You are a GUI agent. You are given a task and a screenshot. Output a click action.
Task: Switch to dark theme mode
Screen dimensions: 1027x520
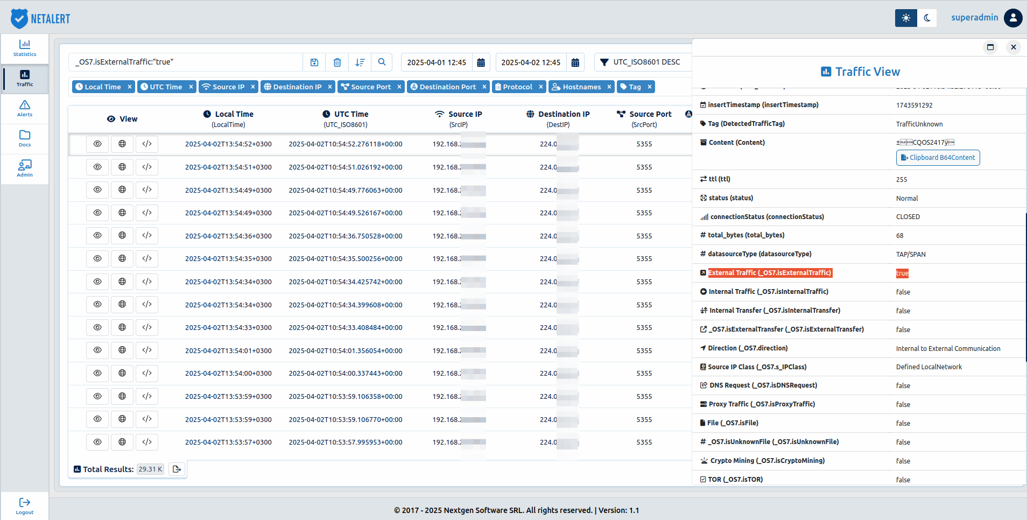(927, 18)
